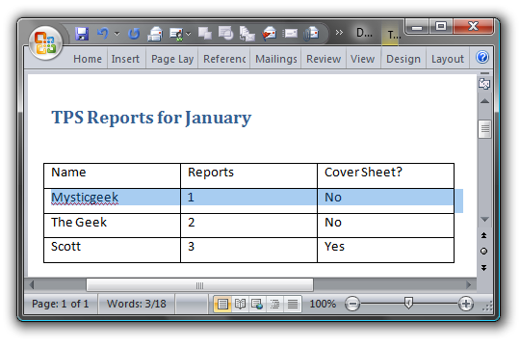
Task: Click the plain envelope icon
Action: (291, 34)
